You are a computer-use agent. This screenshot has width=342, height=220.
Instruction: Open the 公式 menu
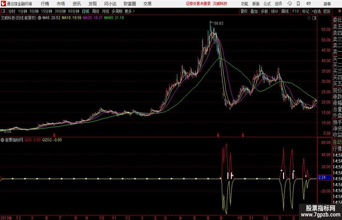[267, 4]
